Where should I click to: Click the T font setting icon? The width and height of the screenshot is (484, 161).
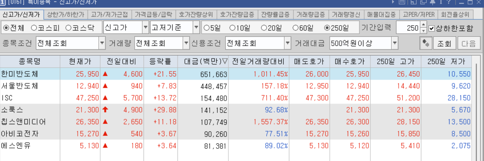coord(441,2)
